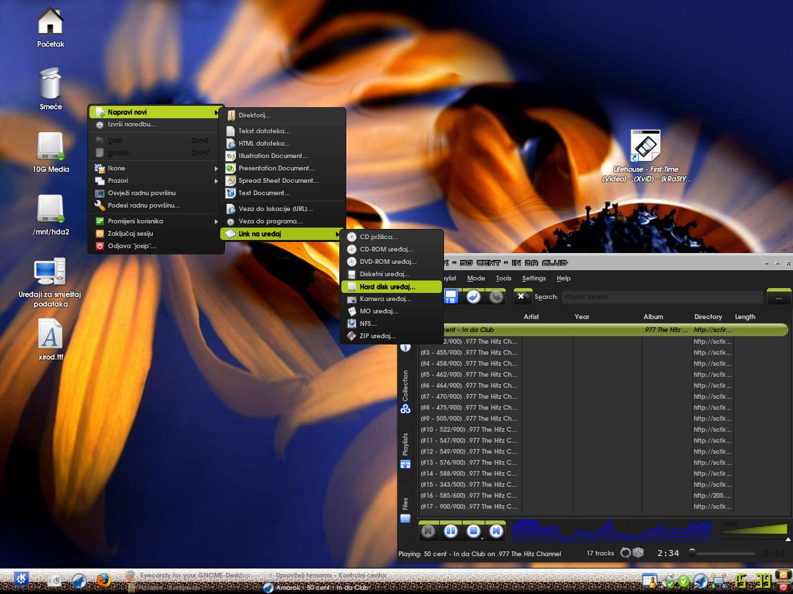Launch Firefox from the taskbar
Viewport: 793px width, 594px height.
point(103,580)
